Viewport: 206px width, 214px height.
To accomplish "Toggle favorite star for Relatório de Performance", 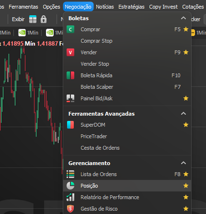I will tap(186, 197).
